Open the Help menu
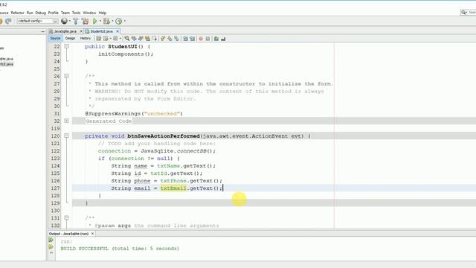 (x=103, y=13)
